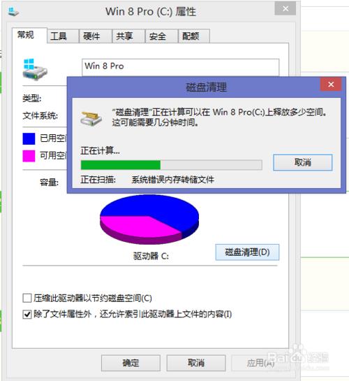
Task: Close the Win 8 Pro properties window
Action: [x=285, y=9]
